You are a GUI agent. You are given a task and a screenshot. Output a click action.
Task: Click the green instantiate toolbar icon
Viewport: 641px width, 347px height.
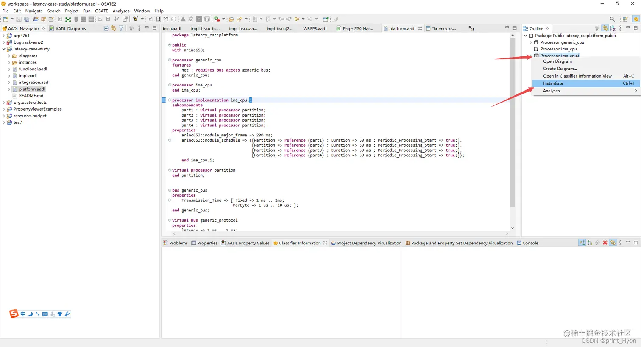[68, 19]
